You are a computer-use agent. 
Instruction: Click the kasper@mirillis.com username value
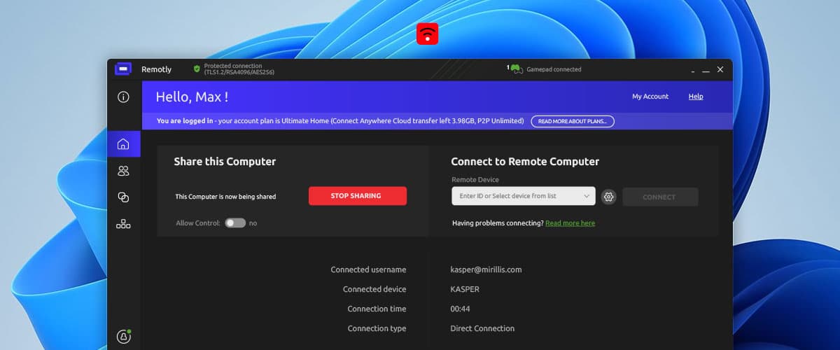pyautogui.click(x=486, y=269)
